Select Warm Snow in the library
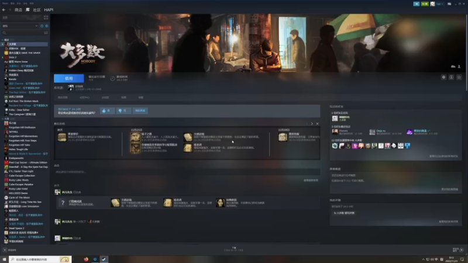Image resolution: width=468 pixels, height=263 pixels. pyautogui.click(x=18, y=62)
